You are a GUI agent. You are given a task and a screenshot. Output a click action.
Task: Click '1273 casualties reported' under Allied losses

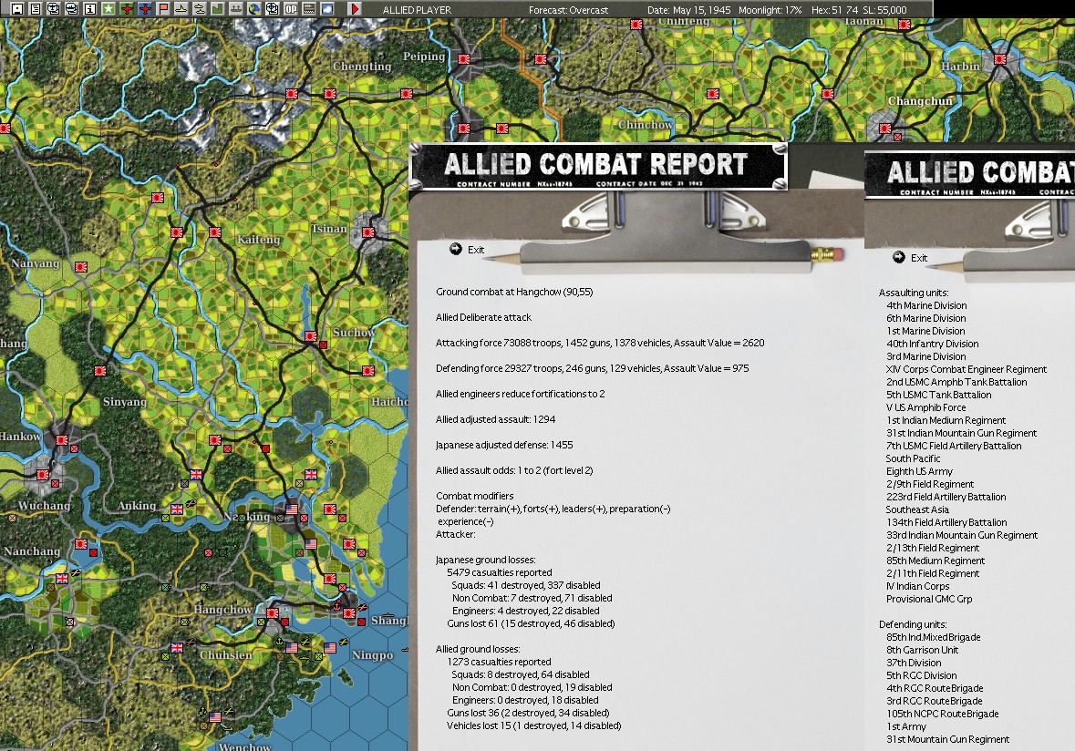pos(499,662)
